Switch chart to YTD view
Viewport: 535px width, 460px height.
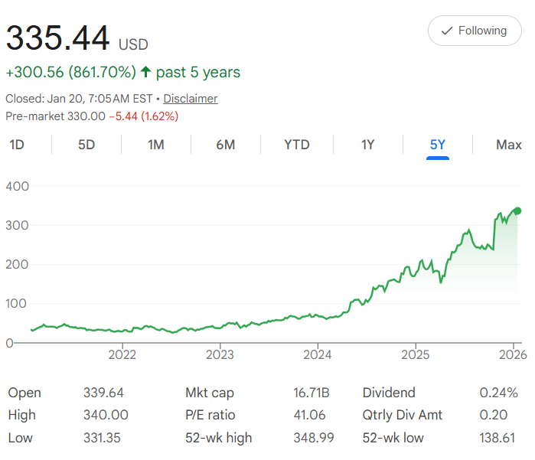297,145
